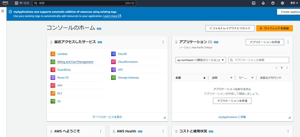
Task: Open the GuardDuty link
Action: click(x=64, y=70)
